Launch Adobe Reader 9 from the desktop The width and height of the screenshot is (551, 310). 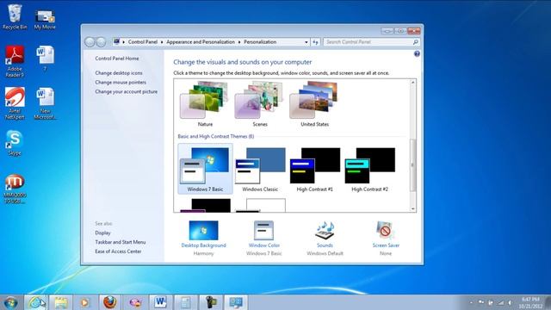[15, 61]
